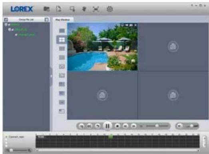
Task: Take snapshot via overlay camera icon on video
Action: point(131,25)
